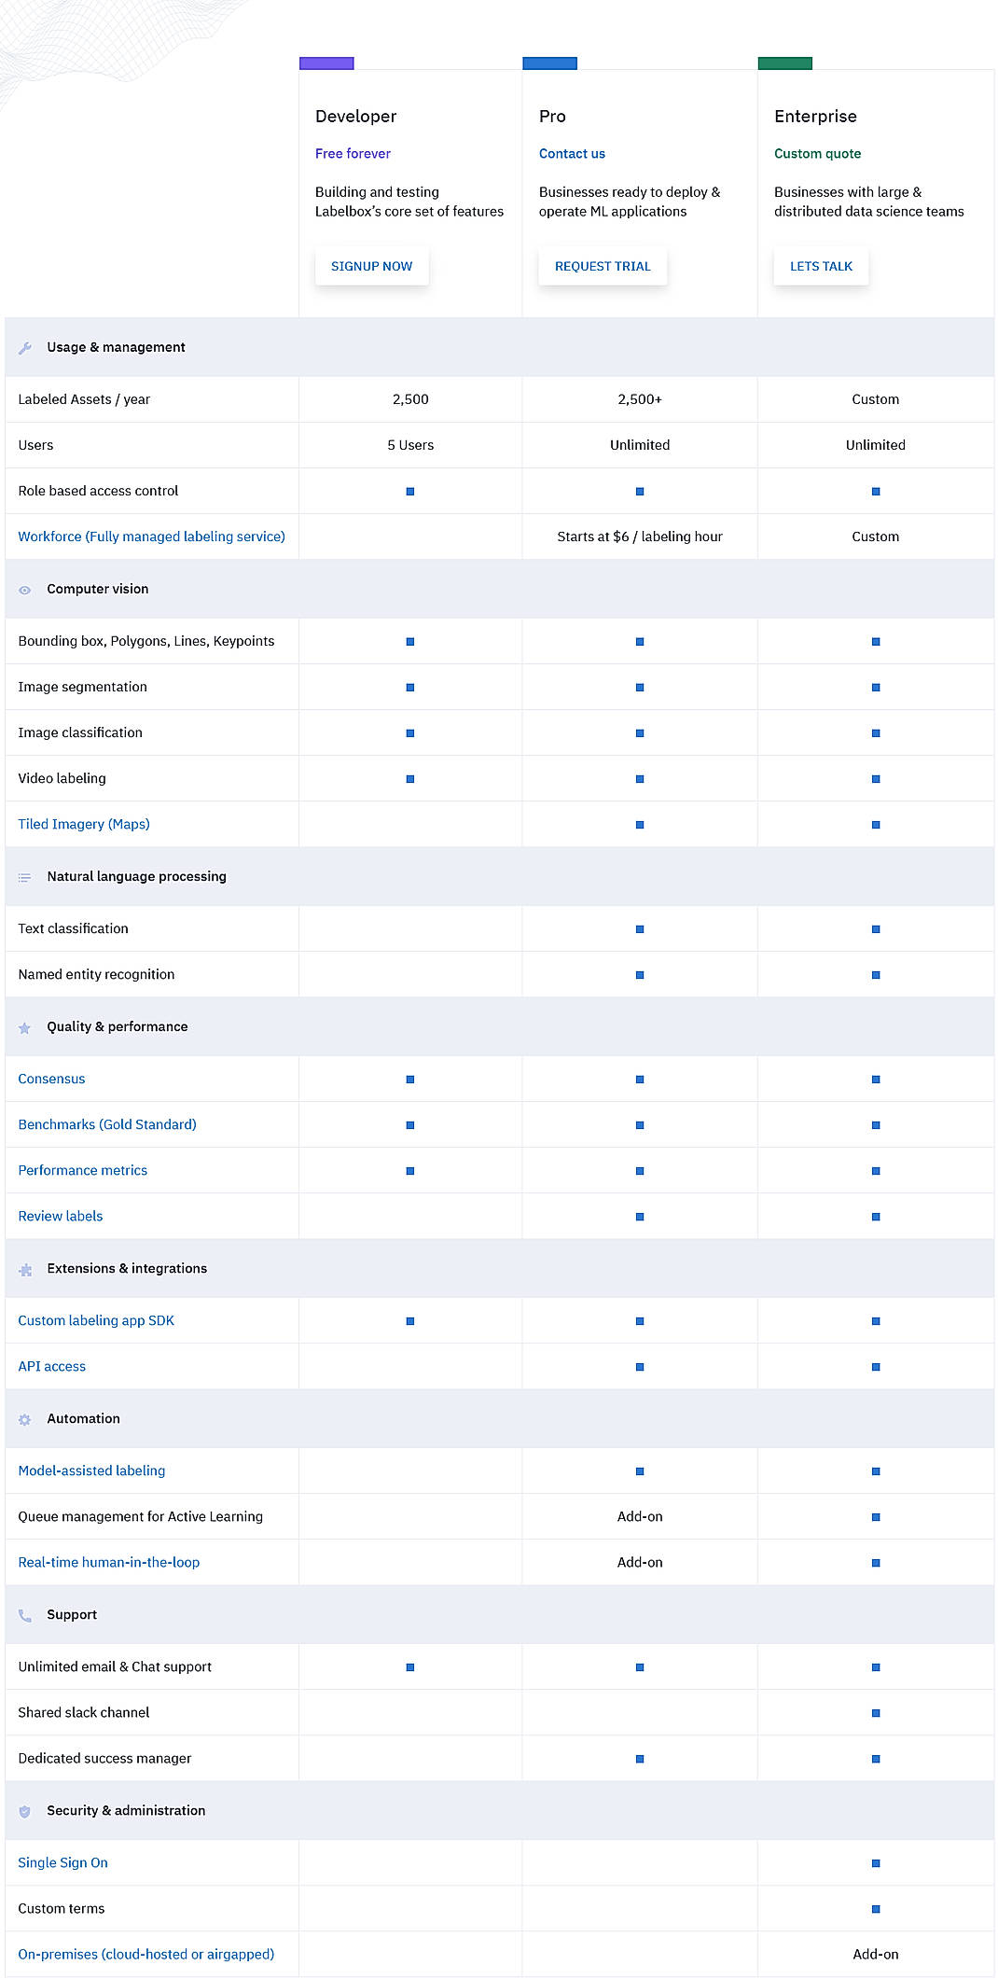Check Text classification box in Pro column

639,928
